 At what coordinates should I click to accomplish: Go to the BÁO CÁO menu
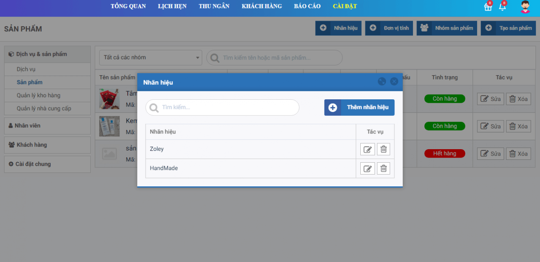[x=307, y=6]
